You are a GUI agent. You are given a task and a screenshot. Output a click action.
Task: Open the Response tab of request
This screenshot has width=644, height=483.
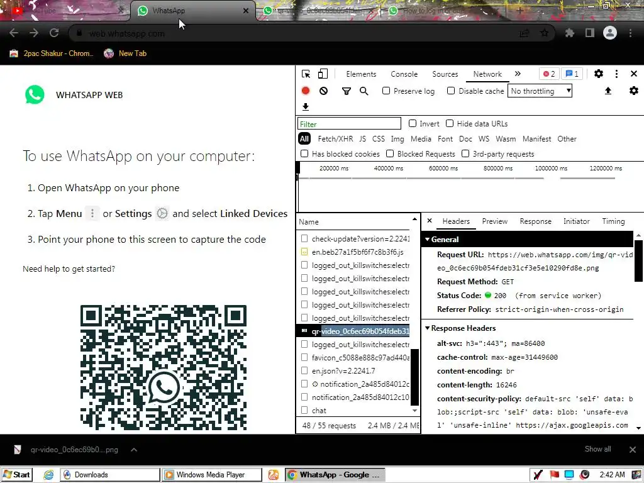tap(536, 221)
